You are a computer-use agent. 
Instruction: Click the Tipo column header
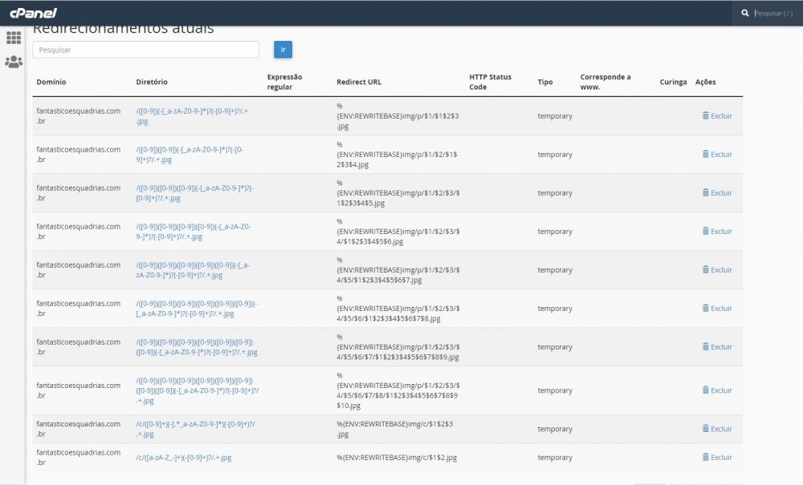[545, 82]
